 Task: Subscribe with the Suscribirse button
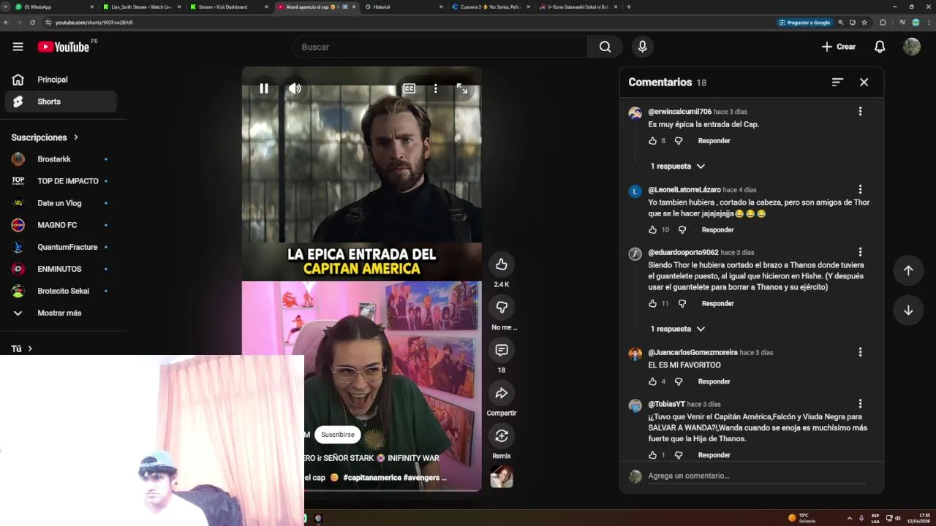[337, 435]
